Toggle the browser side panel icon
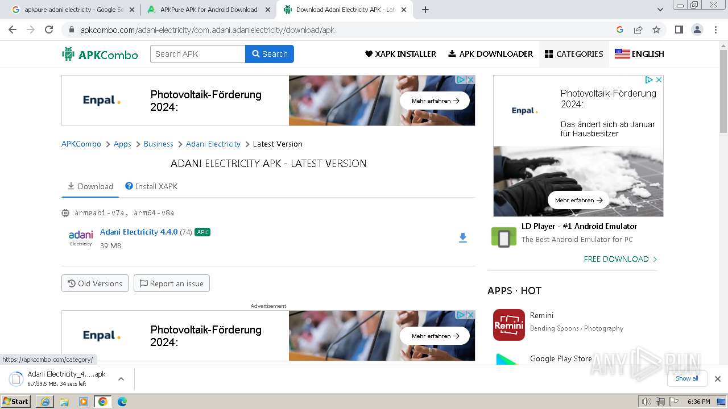Viewport: 728px width, 409px height. tap(679, 30)
